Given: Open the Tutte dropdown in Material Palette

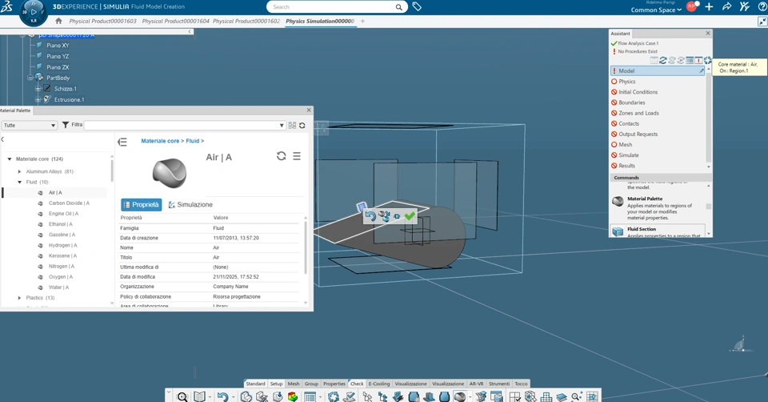Looking at the screenshot, I should tap(30, 126).
